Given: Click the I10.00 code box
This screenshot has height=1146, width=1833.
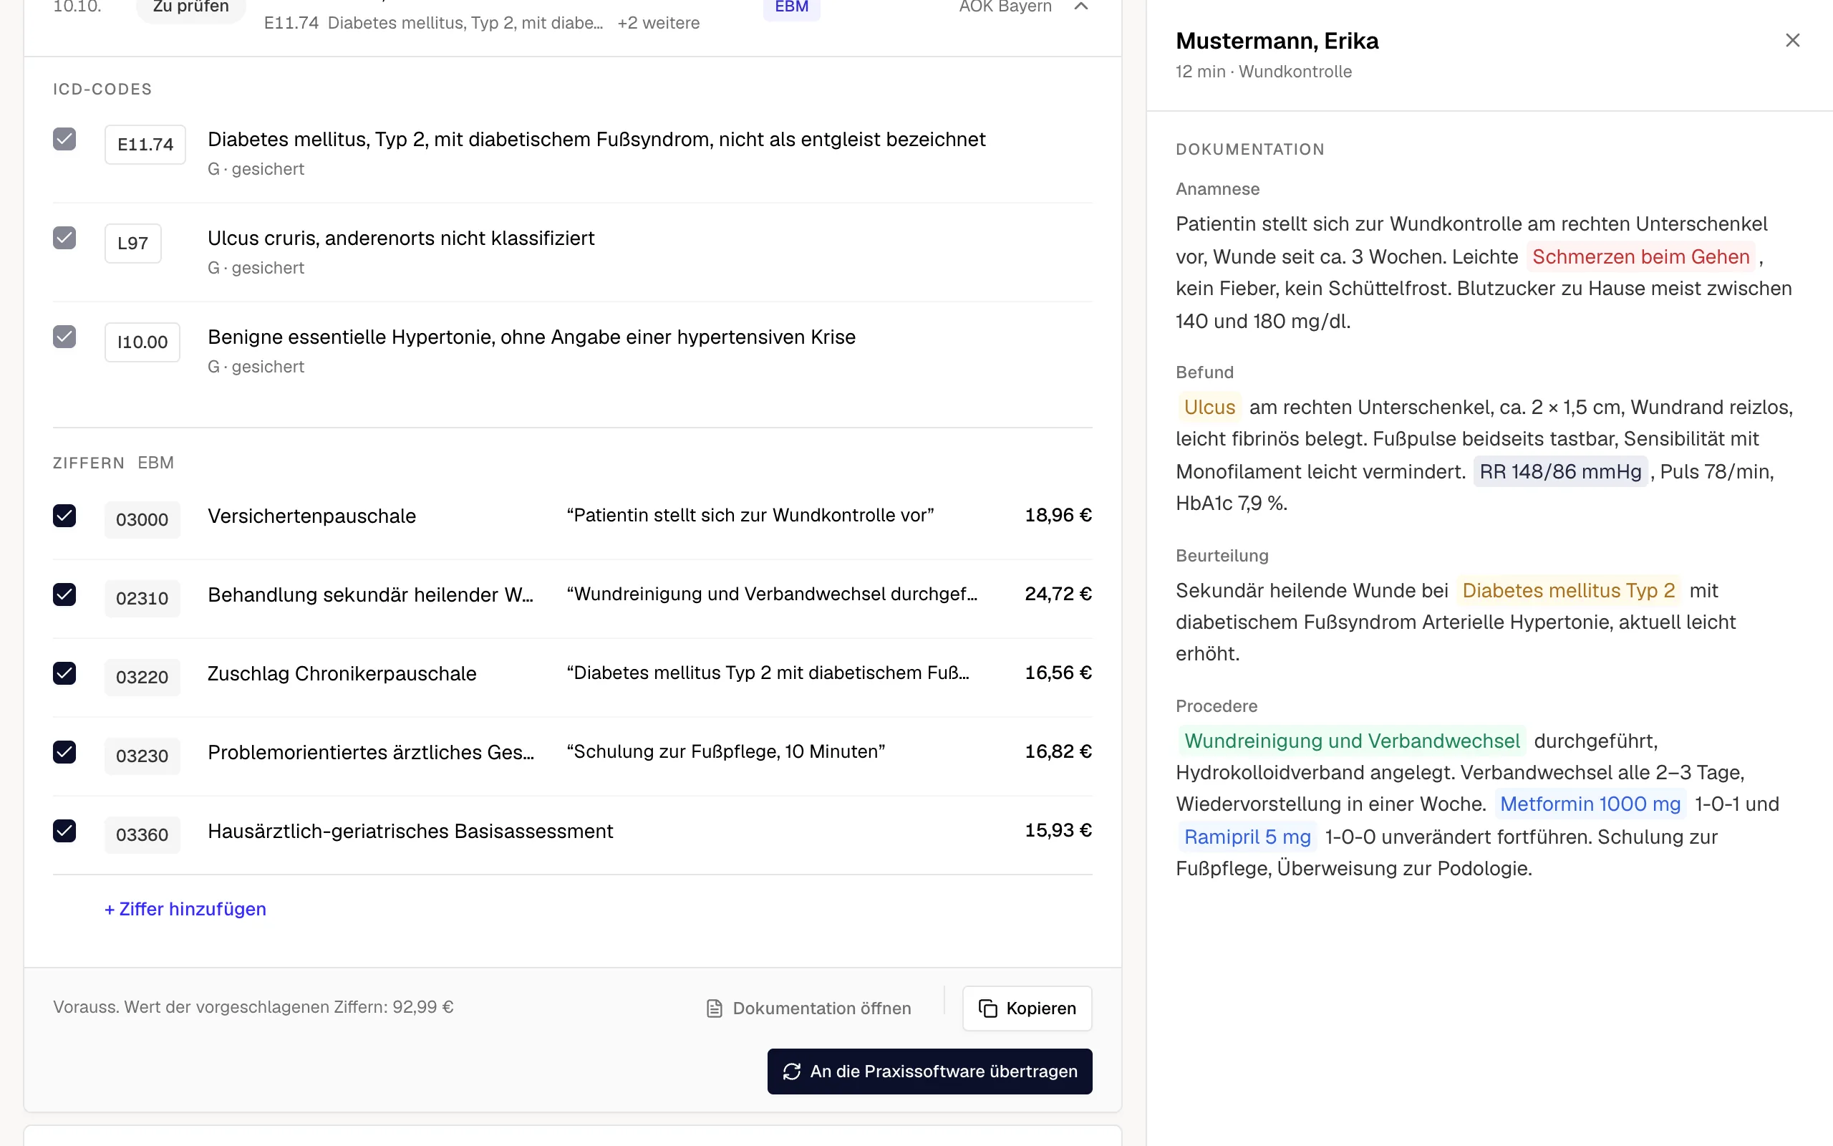Looking at the screenshot, I should [142, 342].
